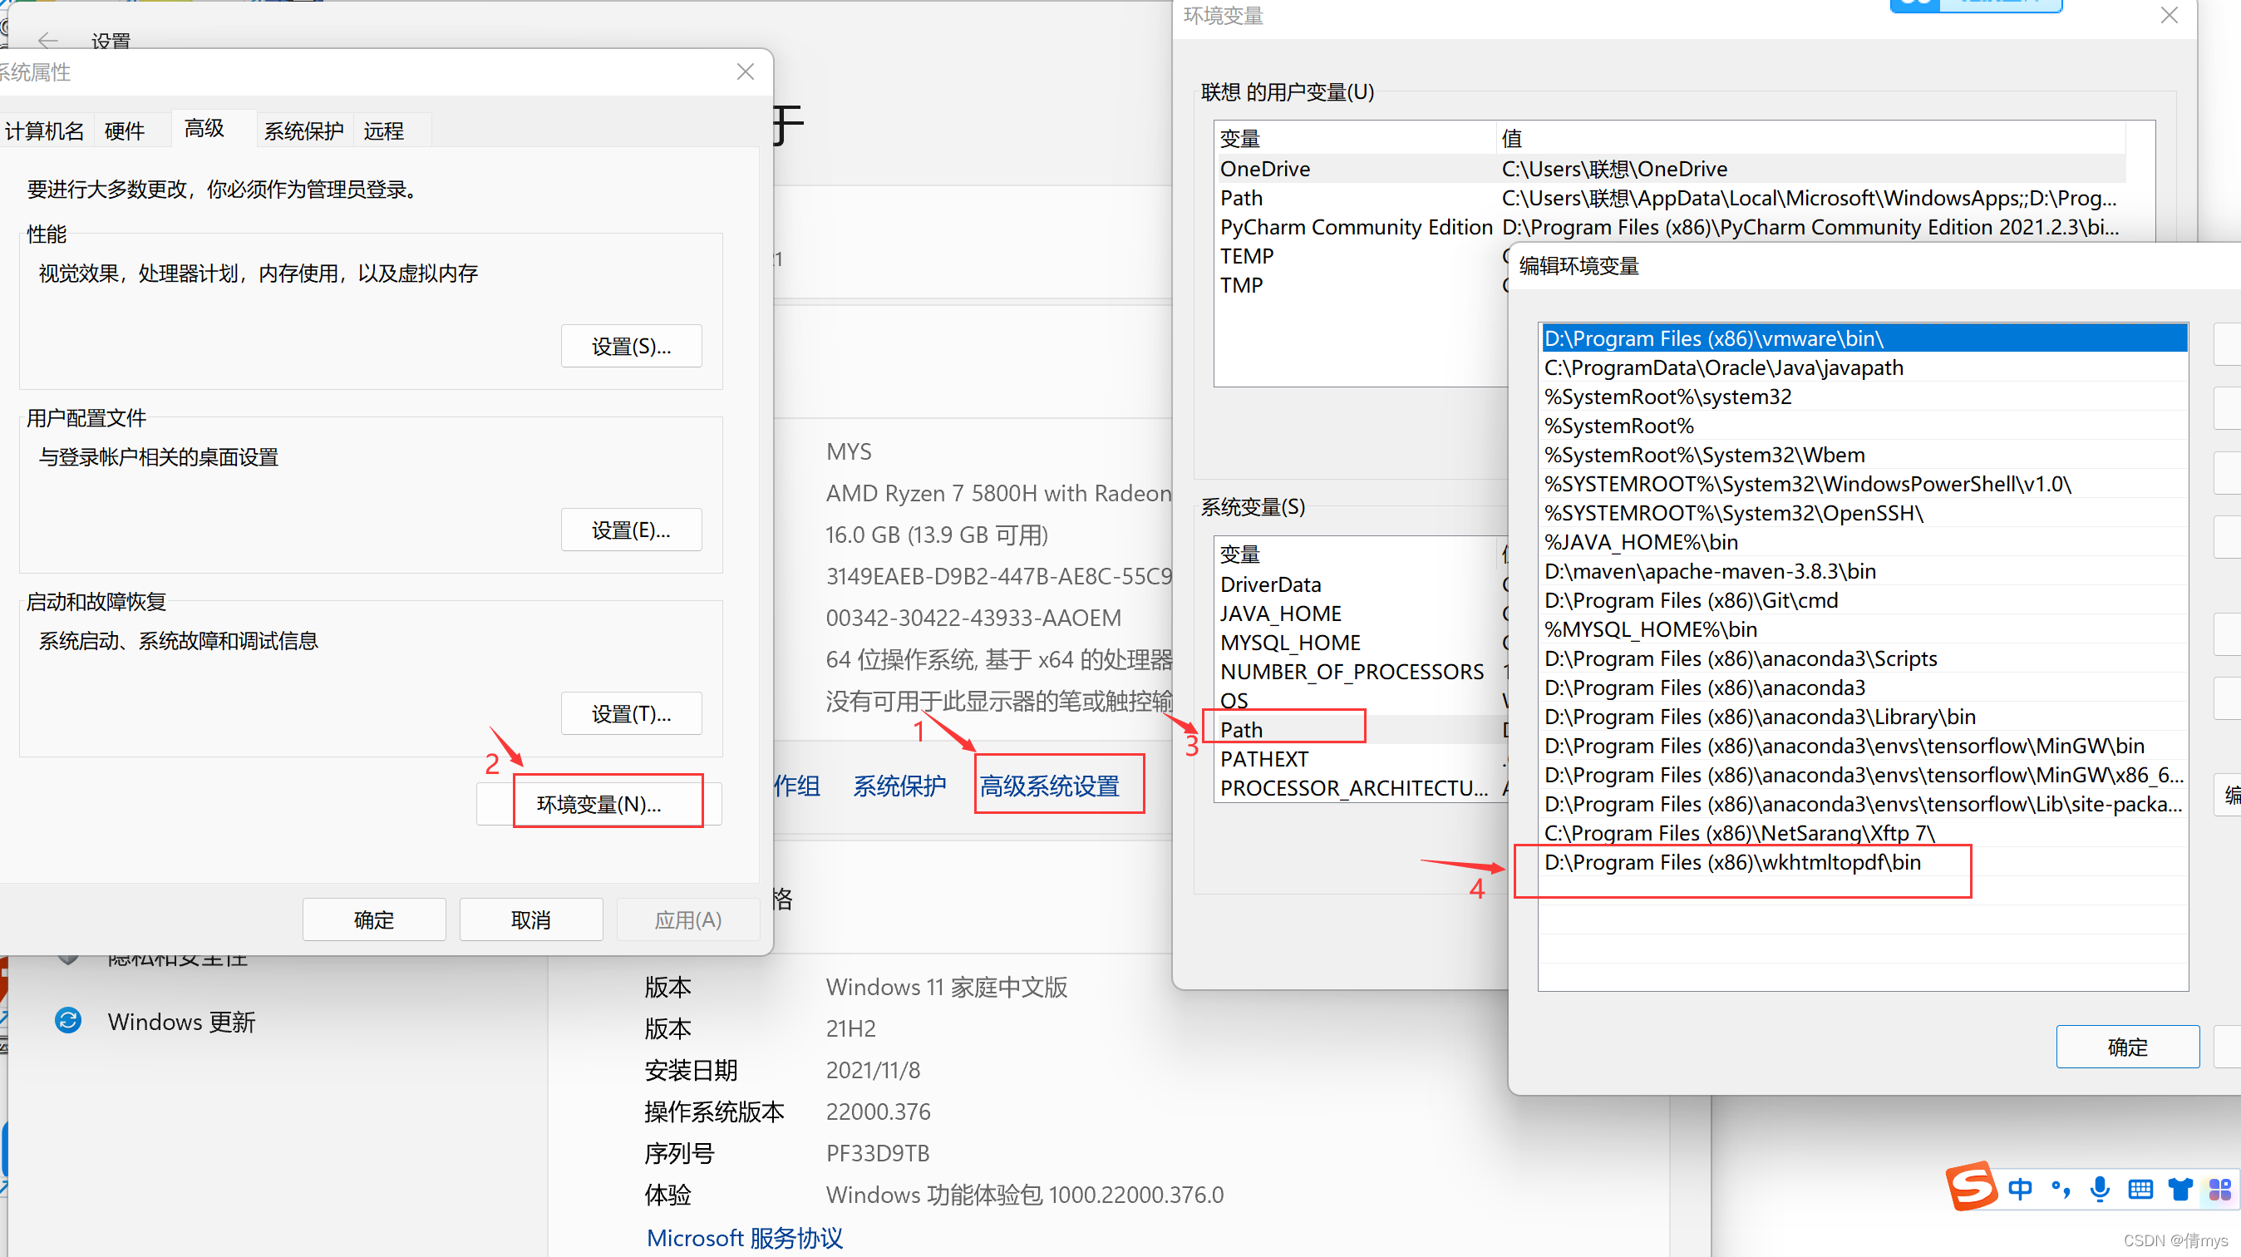Screen dimensions: 2241x1257
Task: Select the Oracle\Java\javapath entry
Action: (x=1864, y=367)
